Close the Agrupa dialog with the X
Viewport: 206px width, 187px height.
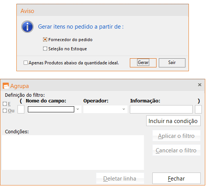click(200, 85)
